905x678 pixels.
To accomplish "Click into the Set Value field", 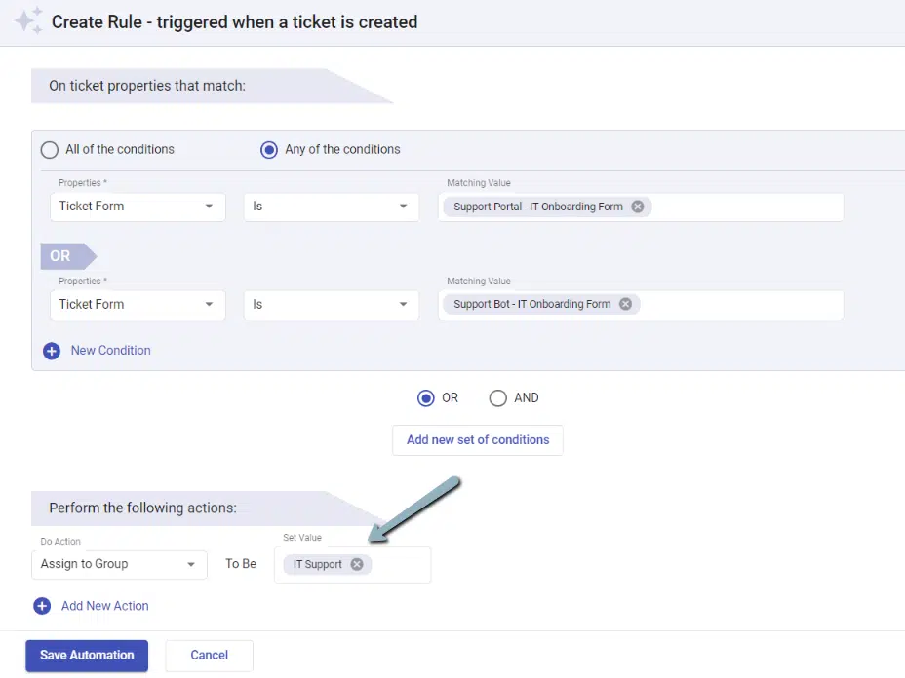I will (400, 565).
